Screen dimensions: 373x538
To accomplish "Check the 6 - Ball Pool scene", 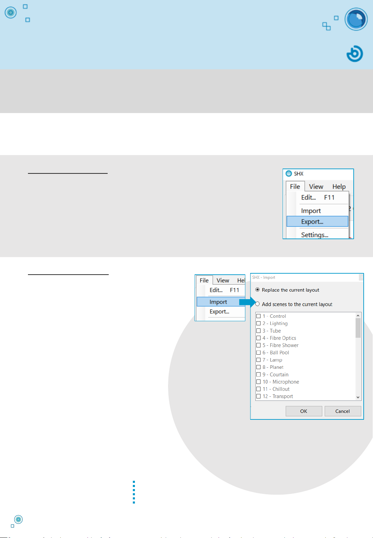I will coord(258,353).
